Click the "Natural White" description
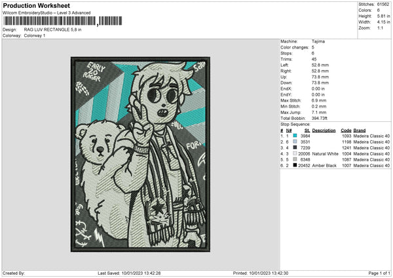The width and height of the screenshot is (393, 278). (x=325, y=154)
